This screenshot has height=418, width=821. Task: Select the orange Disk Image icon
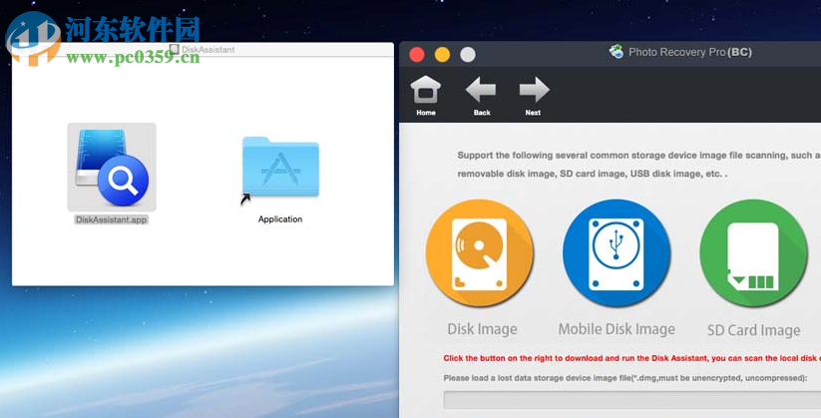[x=480, y=253]
